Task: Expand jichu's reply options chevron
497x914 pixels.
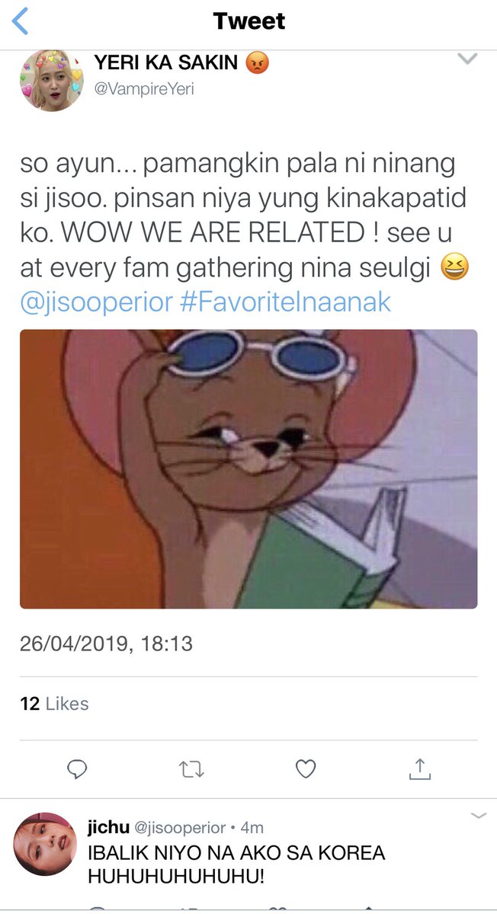Action: (478, 816)
